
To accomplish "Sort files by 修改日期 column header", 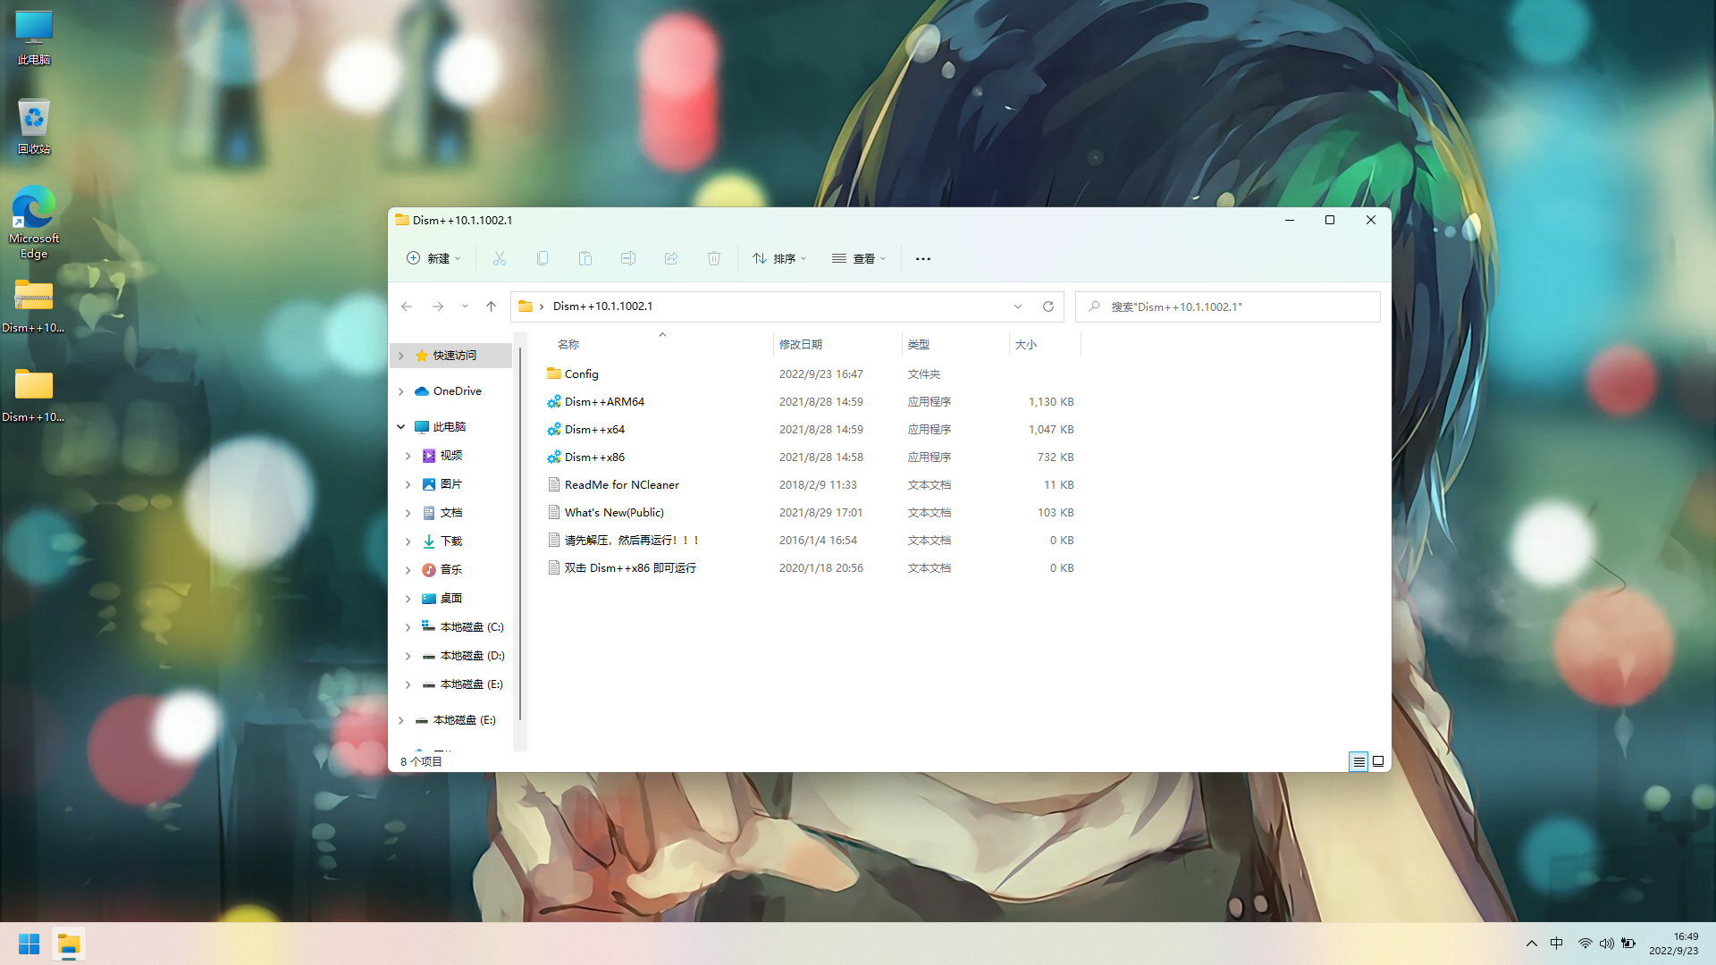I will pyautogui.click(x=801, y=344).
